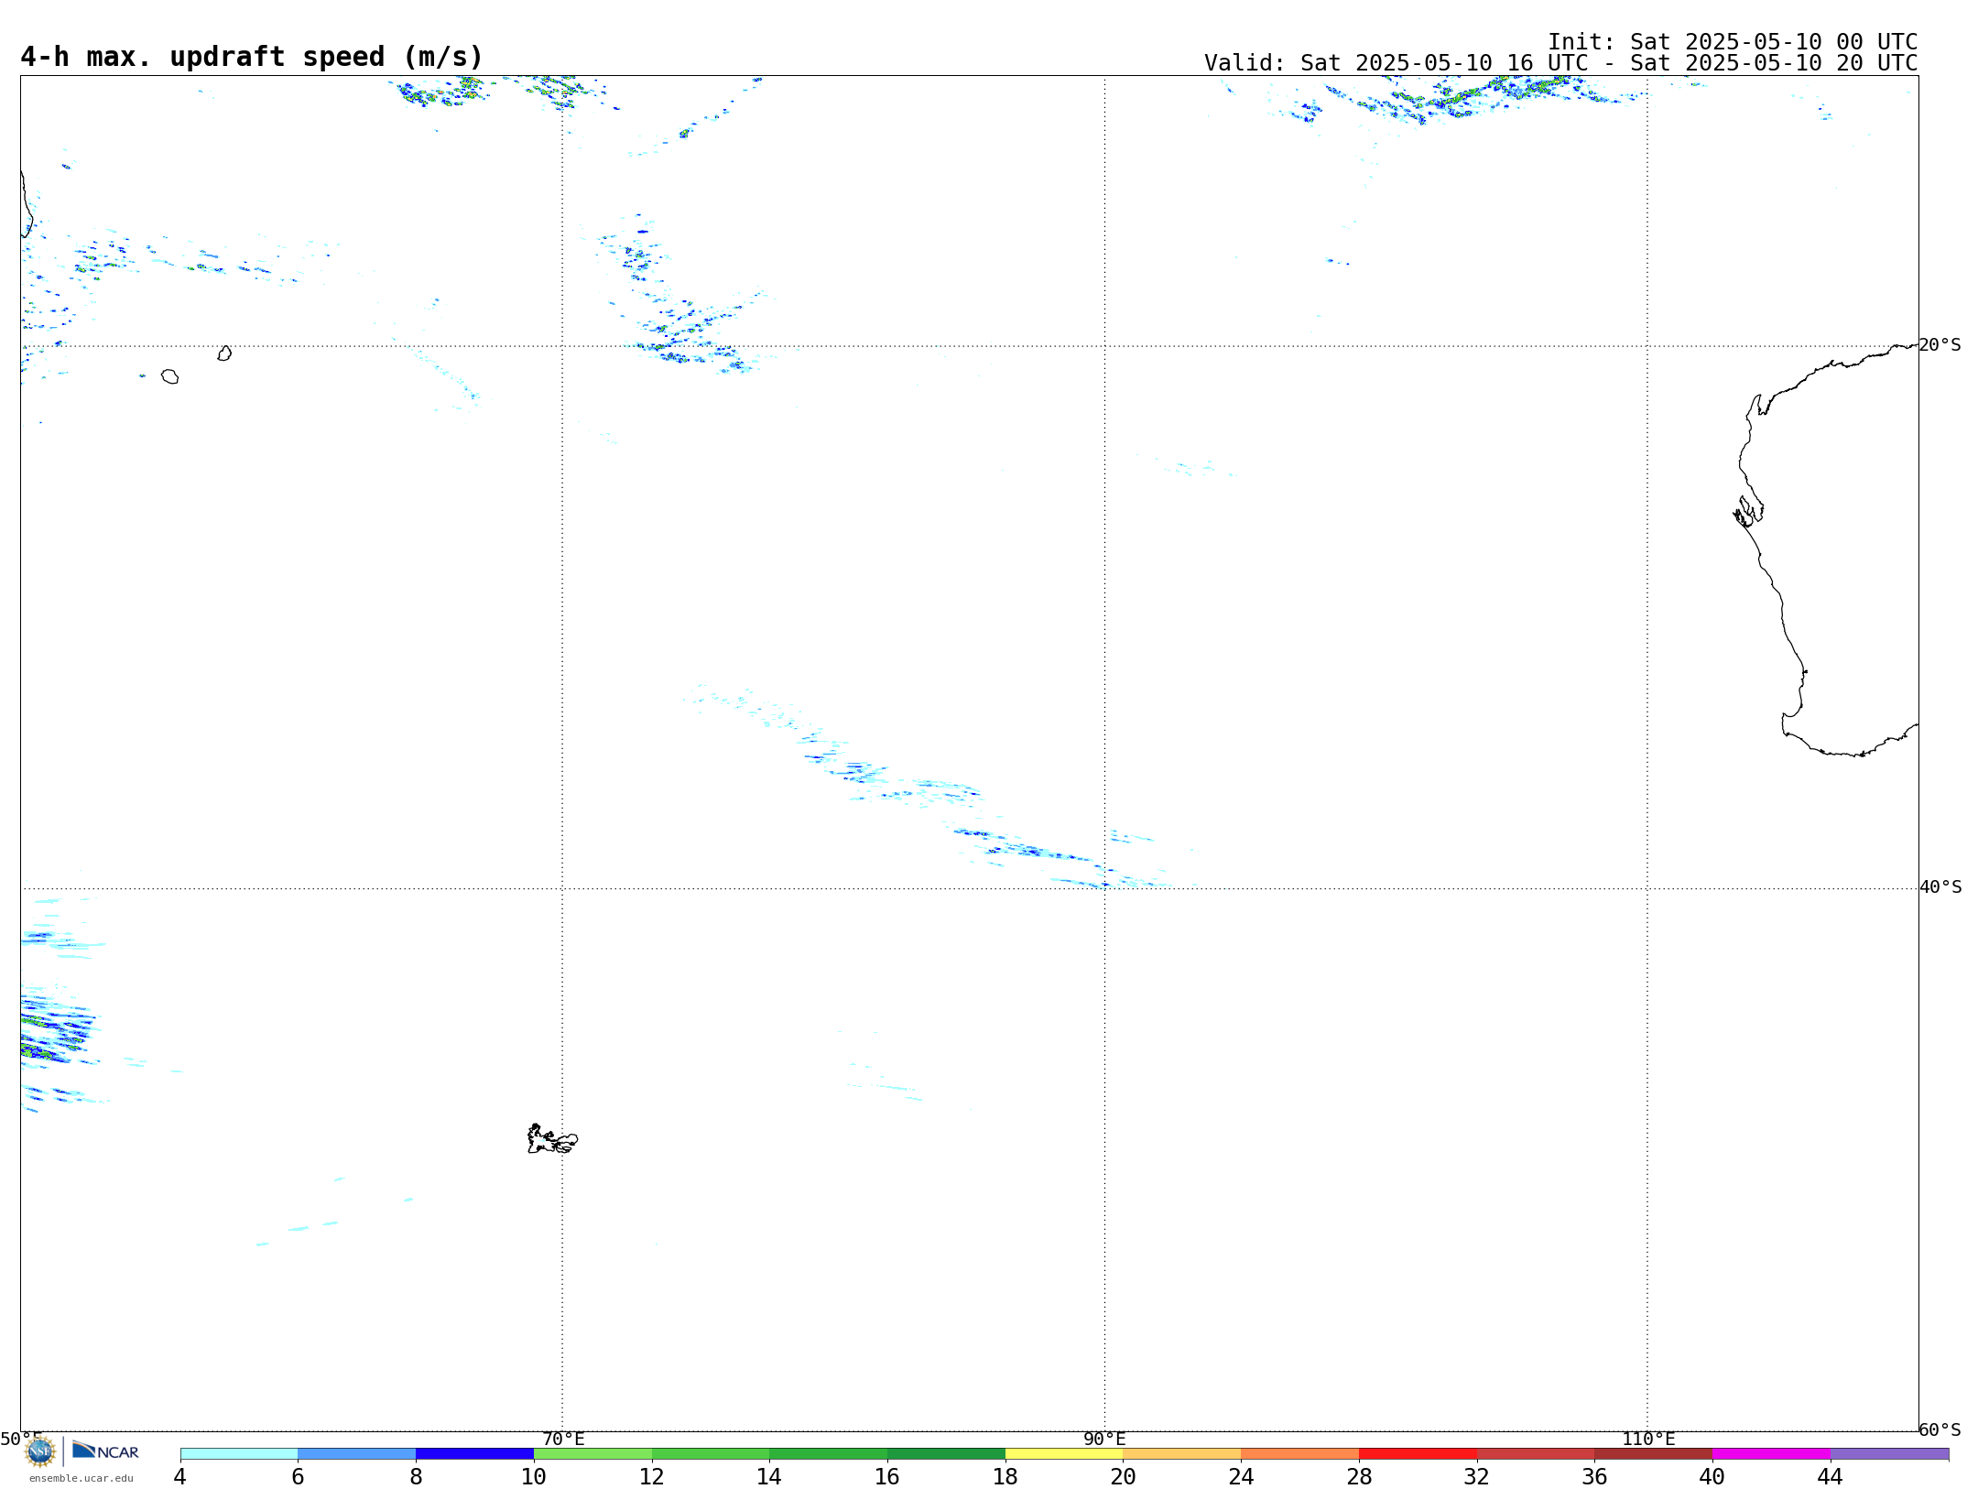Click the colorbar tick label 4
1978x1489 pixels.
tap(179, 1477)
